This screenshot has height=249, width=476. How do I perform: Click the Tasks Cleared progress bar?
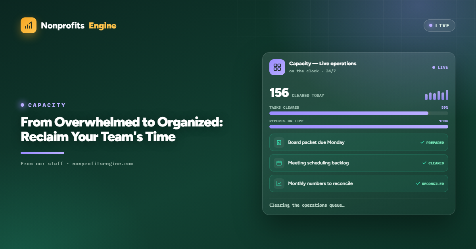pyautogui.click(x=359, y=113)
